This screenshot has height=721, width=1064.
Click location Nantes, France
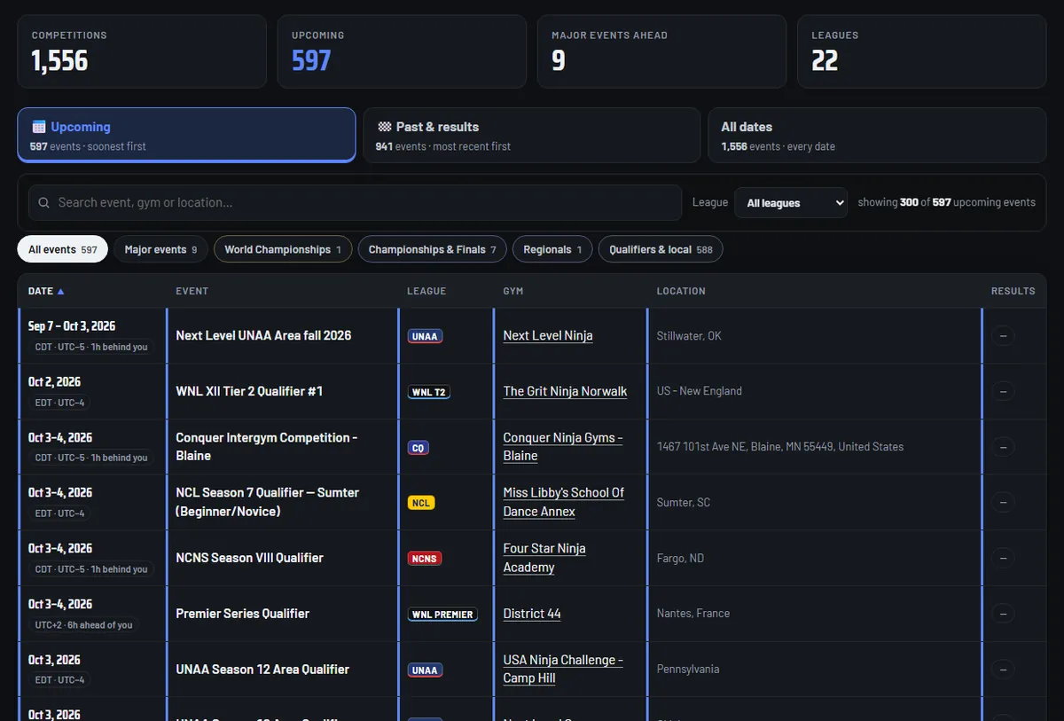[693, 614]
